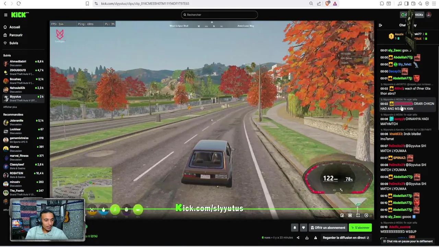Go back with browser back arrow
Screen dimensions: 439x247
click(5, 3)
